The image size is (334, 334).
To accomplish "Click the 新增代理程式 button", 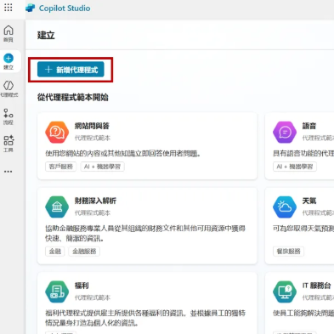I will [x=71, y=70].
